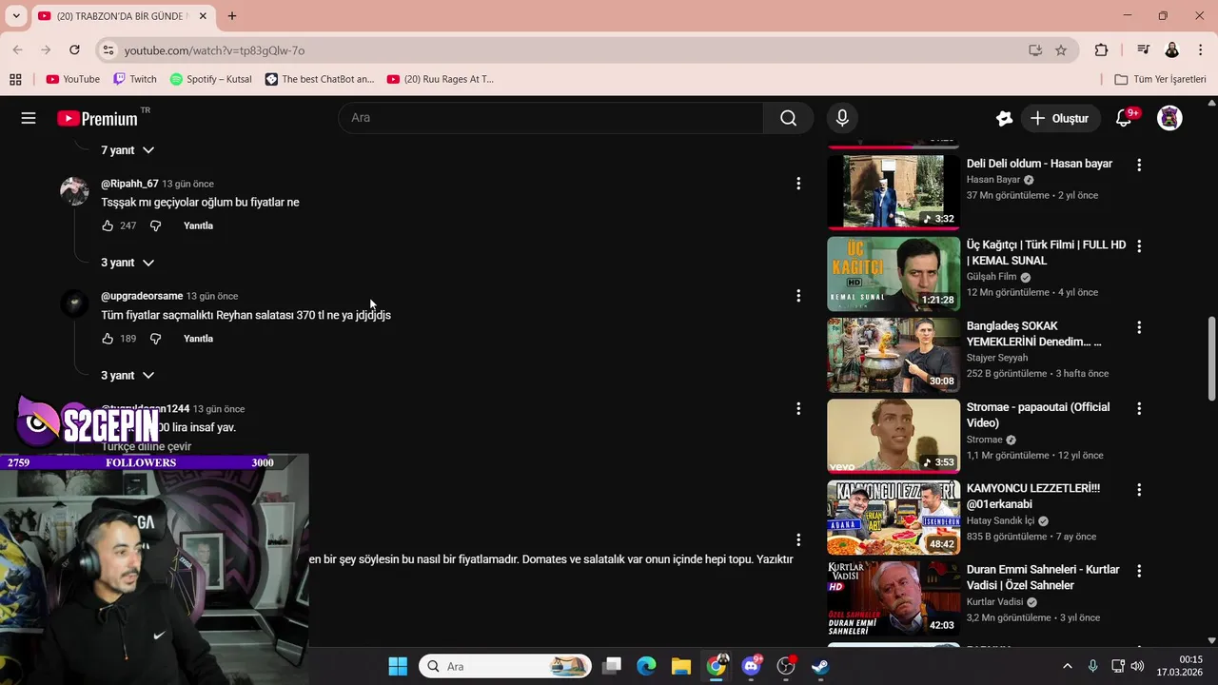Open the @upgradeorsame channel link
The image size is (1218, 685).
[x=142, y=296]
